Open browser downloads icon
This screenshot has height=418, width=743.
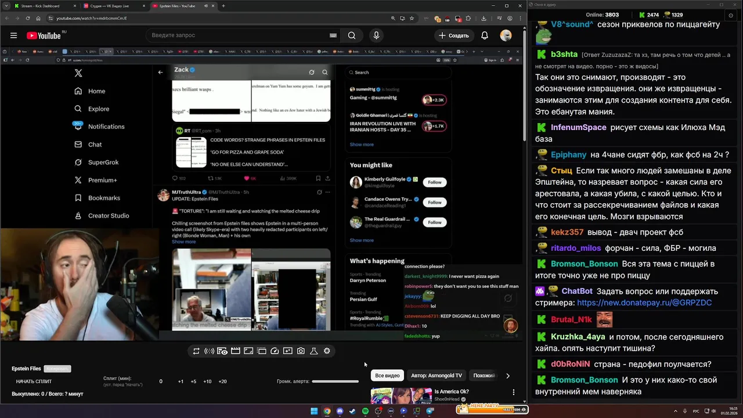tap(484, 18)
